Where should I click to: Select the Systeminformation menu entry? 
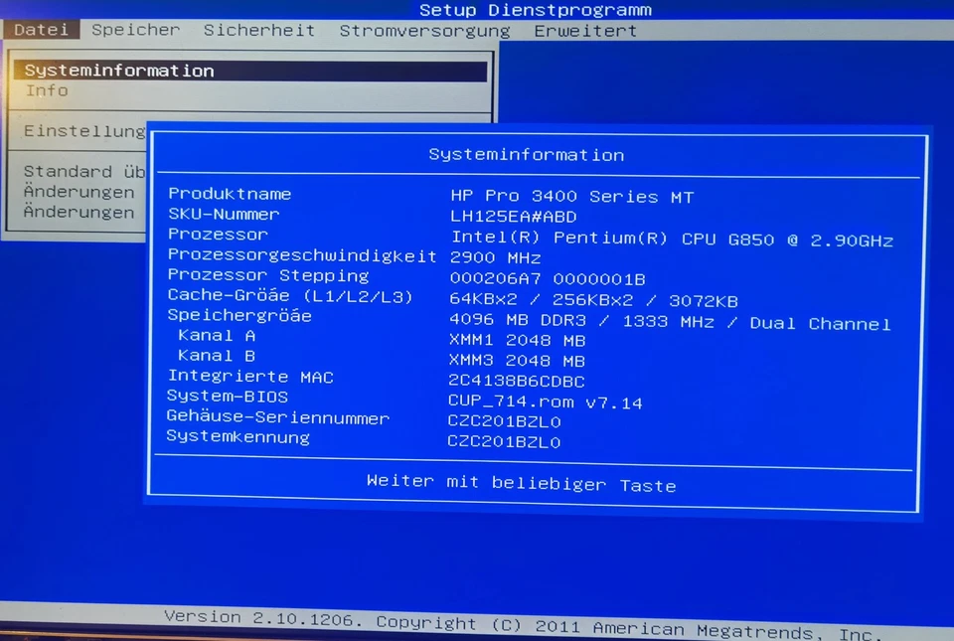click(x=118, y=71)
